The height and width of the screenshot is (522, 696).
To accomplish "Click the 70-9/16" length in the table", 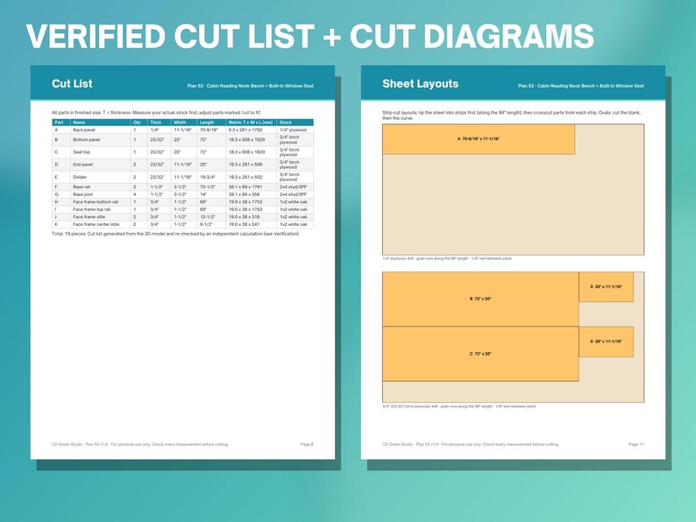I will point(209,130).
